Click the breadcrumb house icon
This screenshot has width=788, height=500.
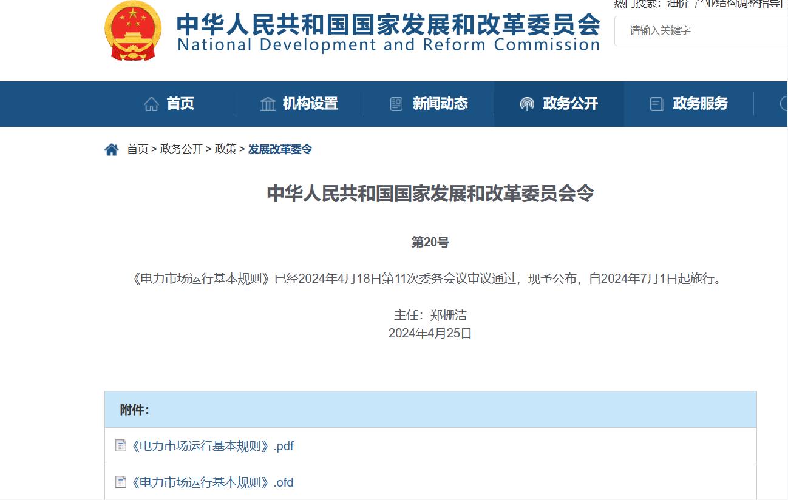(x=112, y=149)
